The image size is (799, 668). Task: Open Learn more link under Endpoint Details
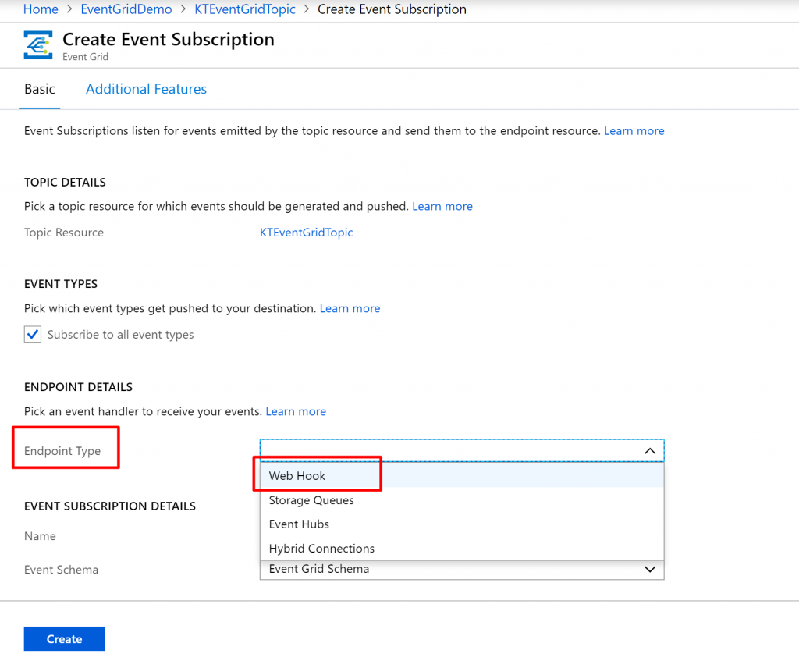tap(296, 411)
